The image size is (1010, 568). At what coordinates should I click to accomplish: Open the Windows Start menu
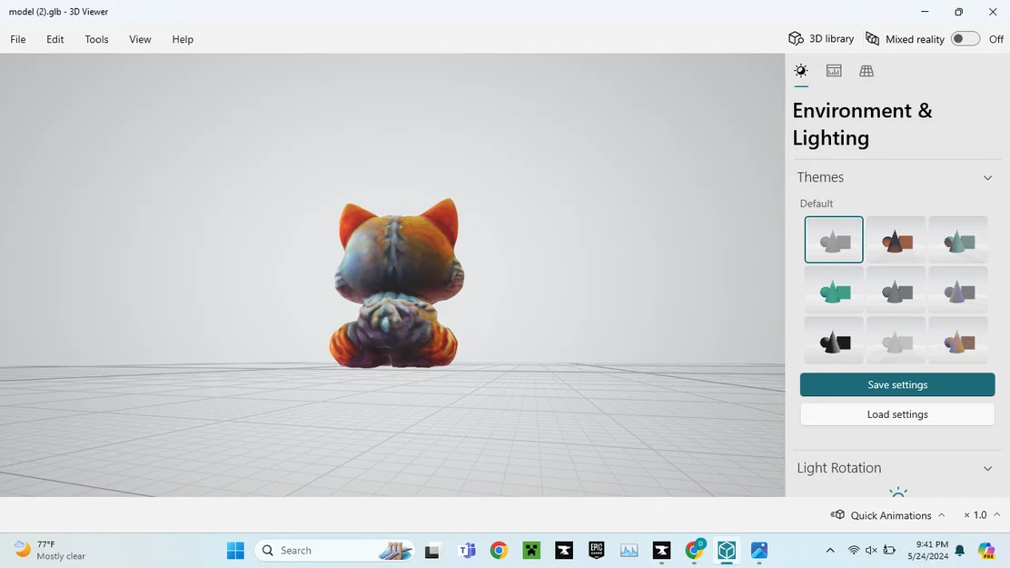(x=235, y=550)
